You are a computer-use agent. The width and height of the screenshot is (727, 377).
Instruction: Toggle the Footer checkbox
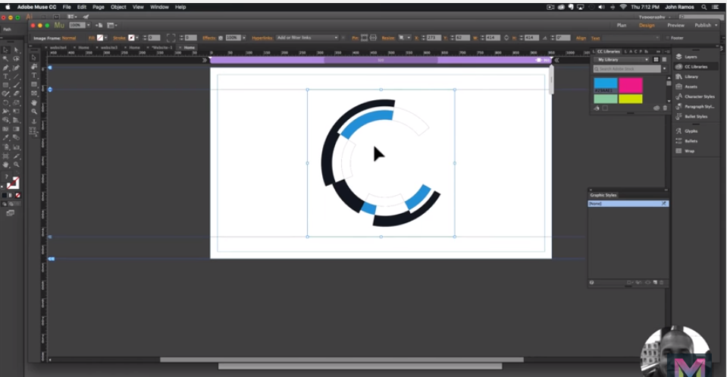[668, 38]
